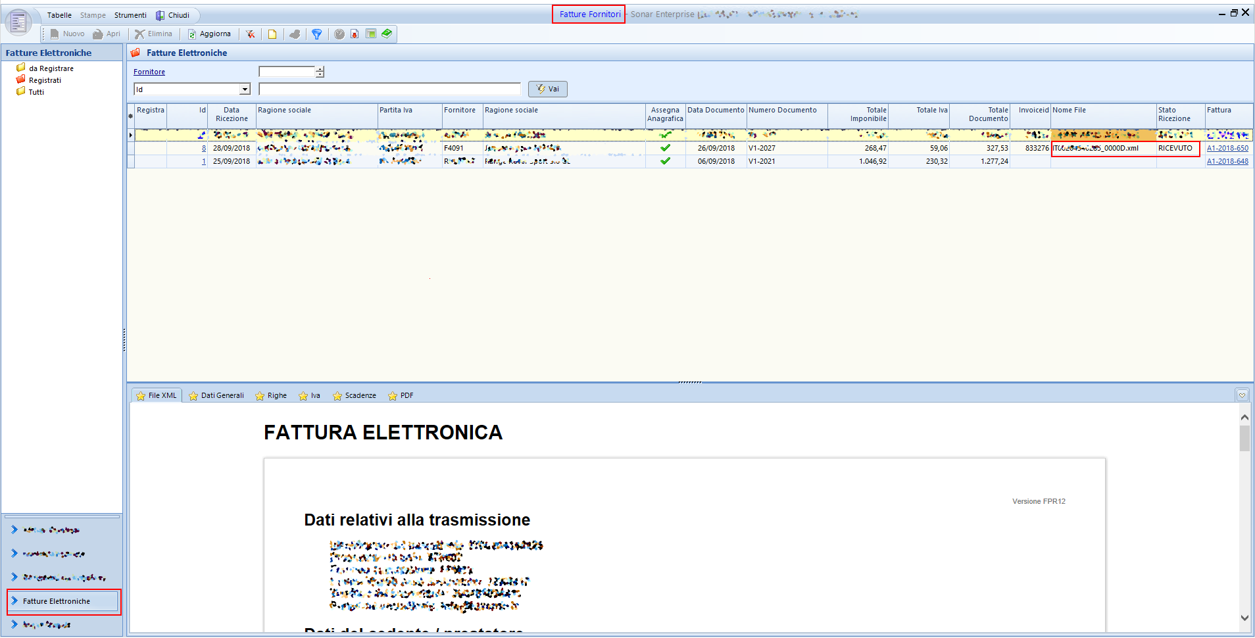
Task: Open the Id search field dropdown
Action: pos(245,89)
